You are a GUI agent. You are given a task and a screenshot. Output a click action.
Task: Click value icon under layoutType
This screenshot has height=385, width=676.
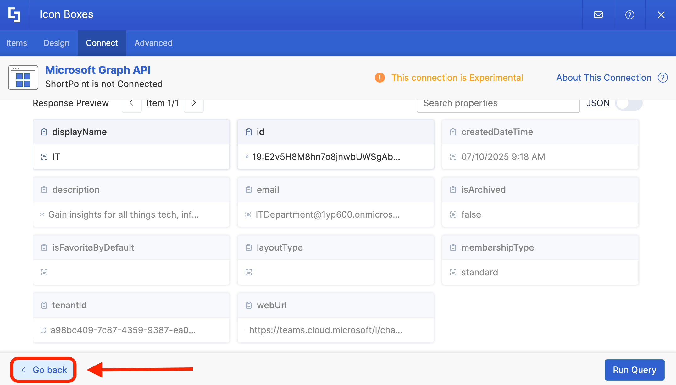point(249,272)
